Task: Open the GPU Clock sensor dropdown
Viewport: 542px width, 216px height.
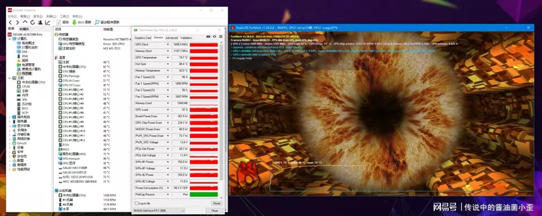Action: 168,45
